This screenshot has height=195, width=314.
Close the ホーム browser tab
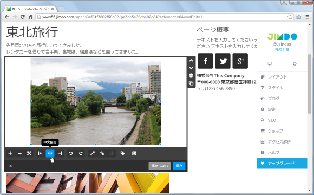53,9
